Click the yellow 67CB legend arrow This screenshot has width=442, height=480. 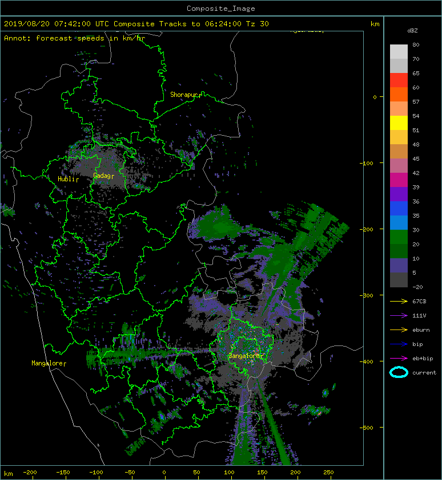[x=399, y=302]
